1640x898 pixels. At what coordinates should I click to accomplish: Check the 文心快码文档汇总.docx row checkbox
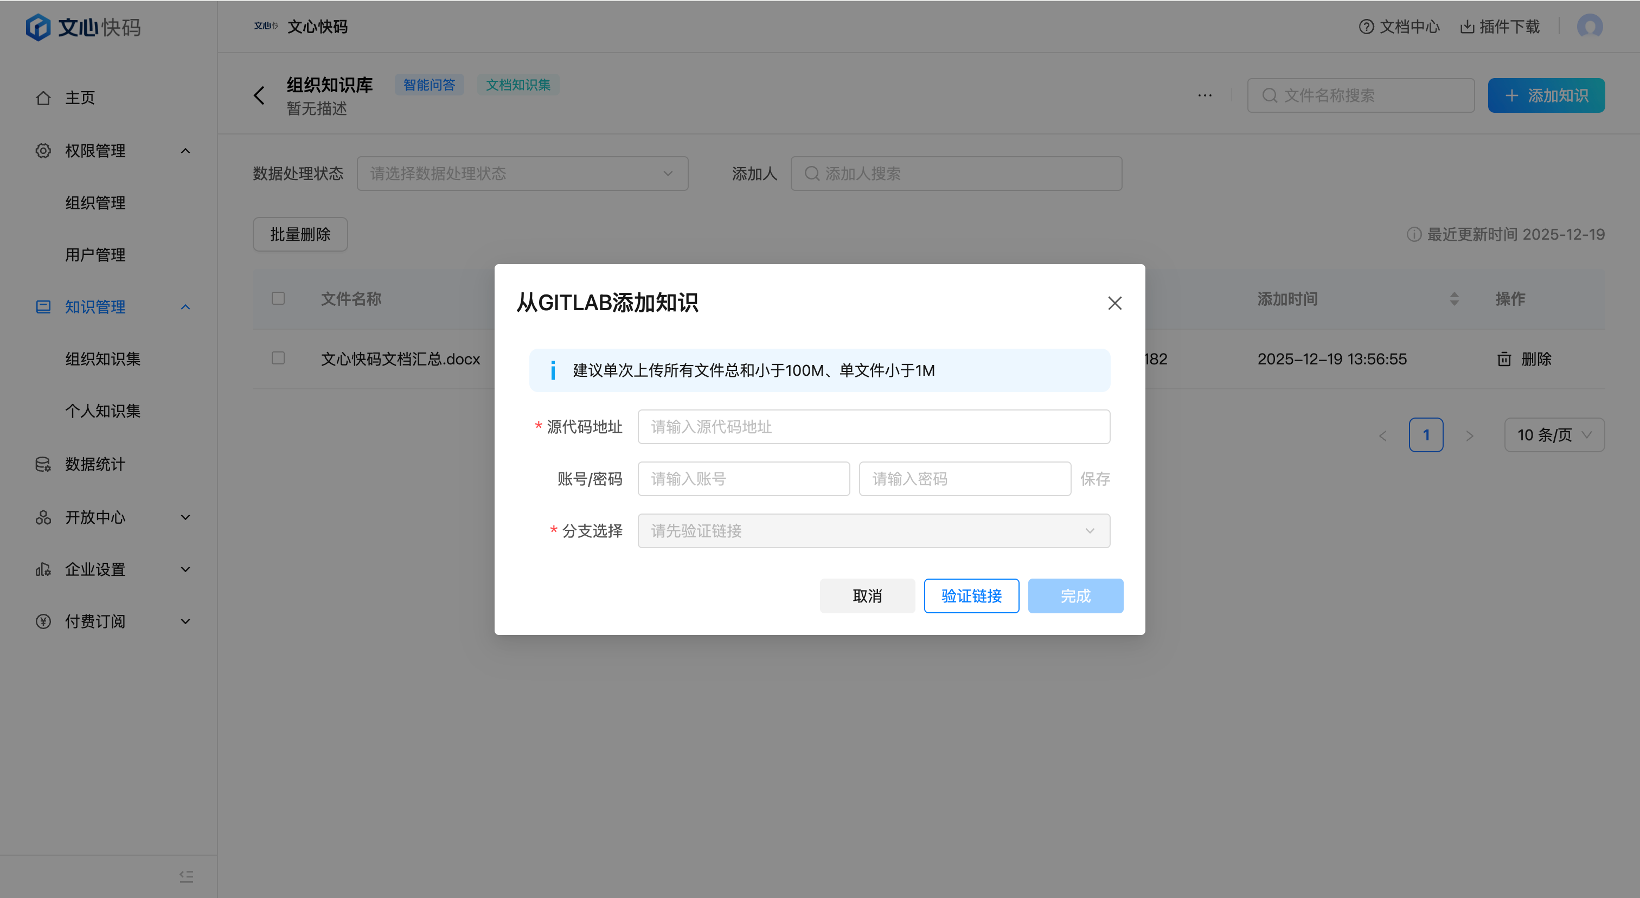coord(278,358)
